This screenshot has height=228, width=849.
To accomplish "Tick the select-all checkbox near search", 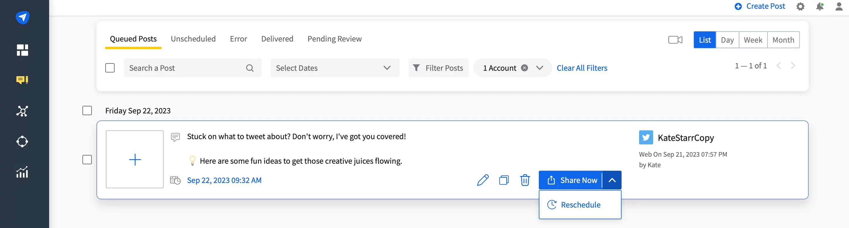I will coord(110,68).
